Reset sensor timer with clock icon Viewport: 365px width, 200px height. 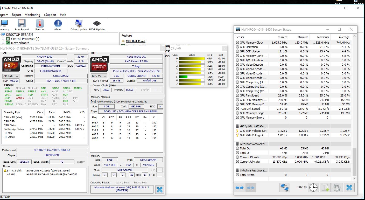coord(313,188)
